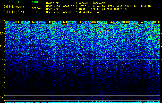The width and height of the screenshot is (162, 103).
Task: Click the kHz axis unit label
Action: (x=2, y=21)
